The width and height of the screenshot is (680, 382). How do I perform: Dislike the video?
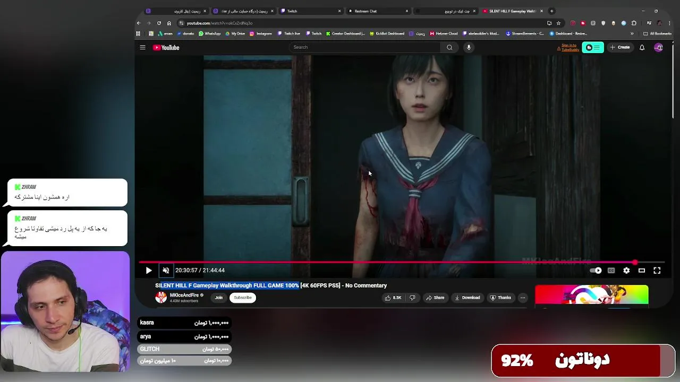coord(412,298)
